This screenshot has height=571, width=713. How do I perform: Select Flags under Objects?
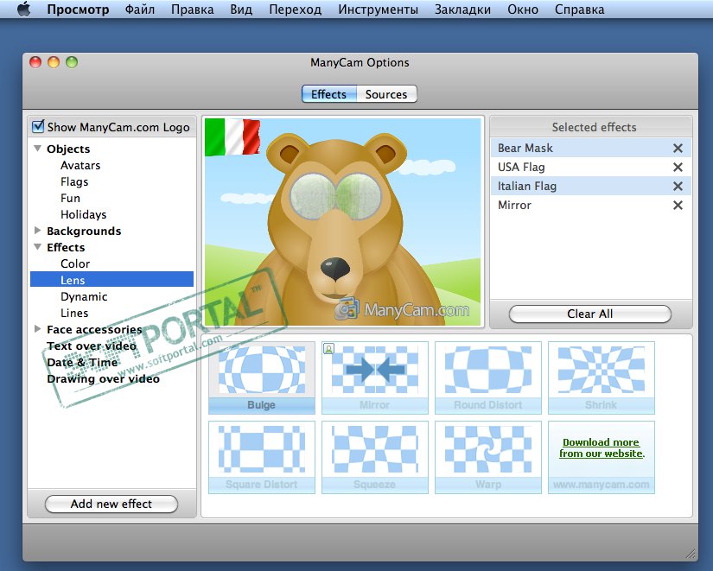[x=74, y=181]
